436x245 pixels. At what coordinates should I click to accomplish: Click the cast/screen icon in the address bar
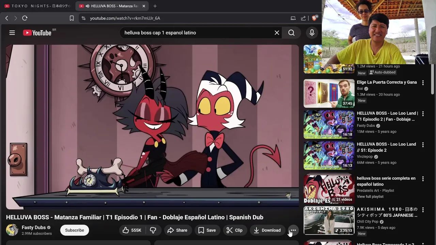(293, 18)
